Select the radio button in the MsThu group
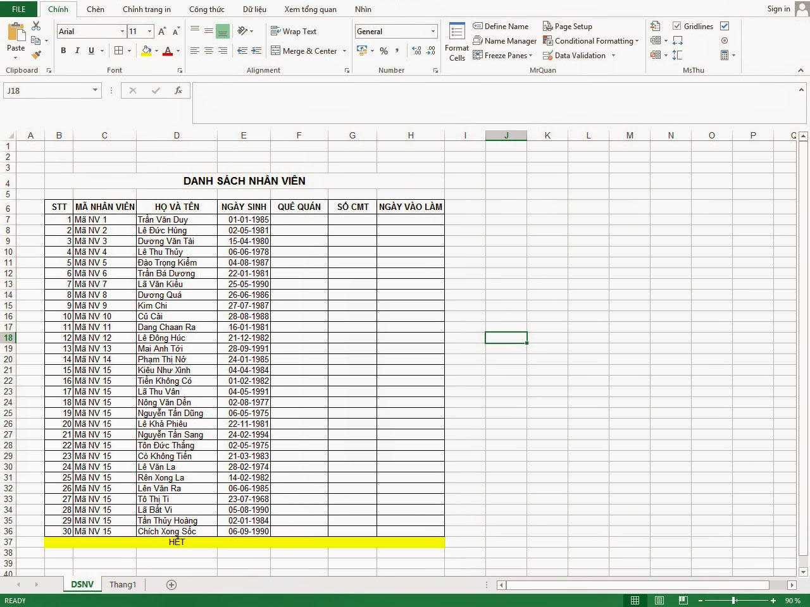 pos(725,40)
